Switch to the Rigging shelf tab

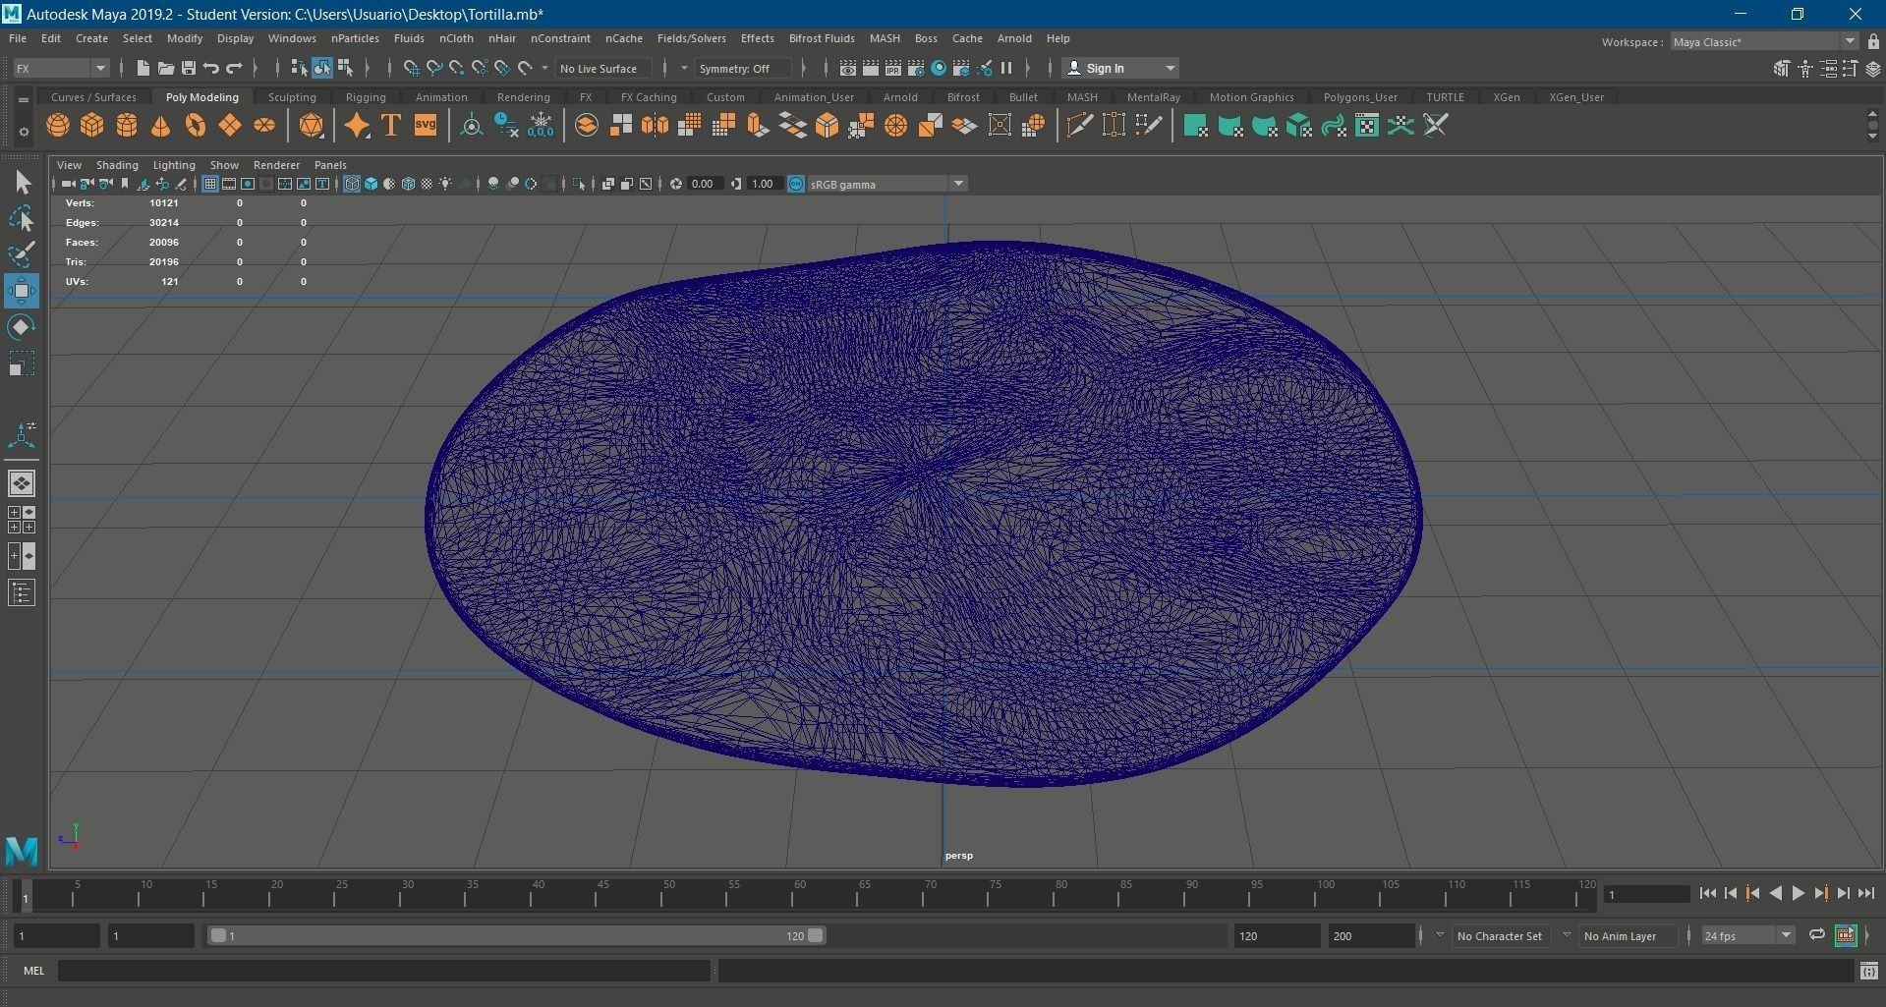pyautogui.click(x=366, y=97)
